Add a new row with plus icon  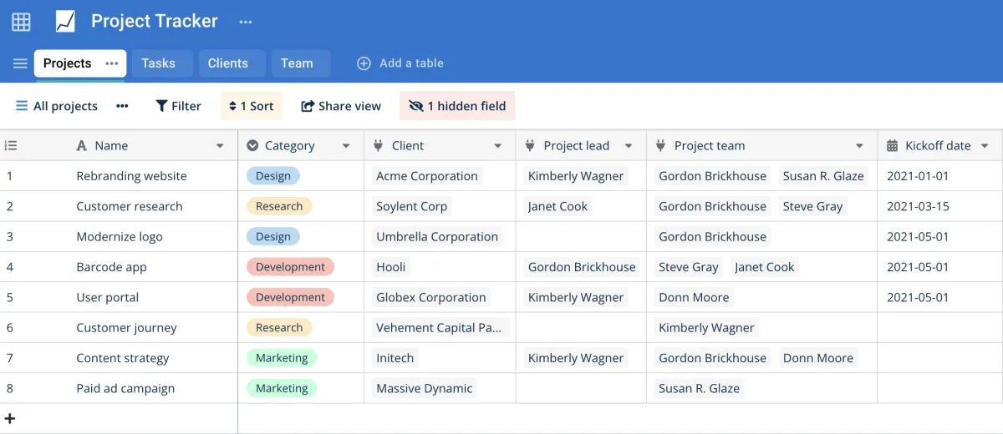pyautogui.click(x=10, y=418)
